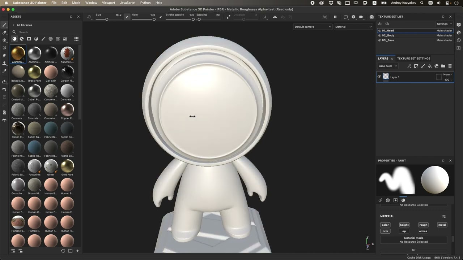Open the viewport 3D/2D mode cube dropdown
The height and width of the screenshot is (260, 463).
[353, 17]
